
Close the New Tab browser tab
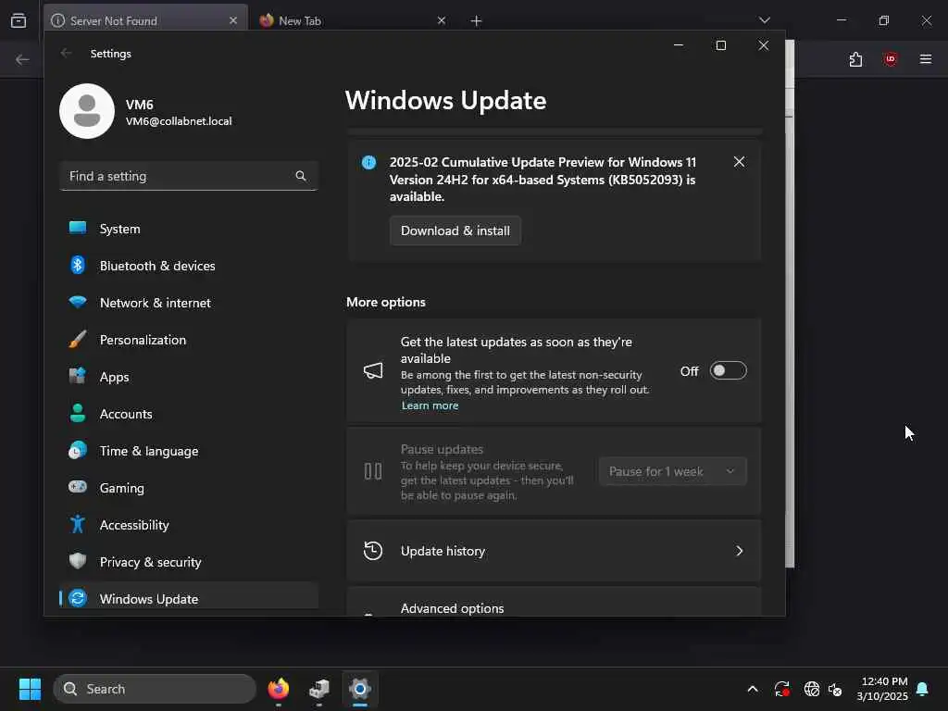pyautogui.click(x=442, y=20)
